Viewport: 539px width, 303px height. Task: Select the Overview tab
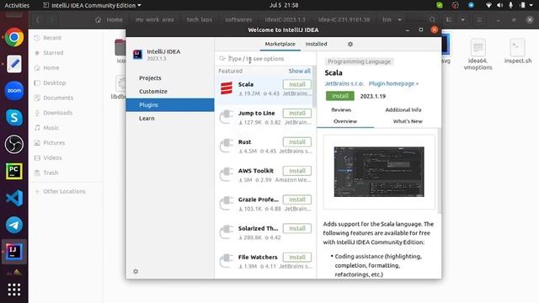(x=345, y=121)
